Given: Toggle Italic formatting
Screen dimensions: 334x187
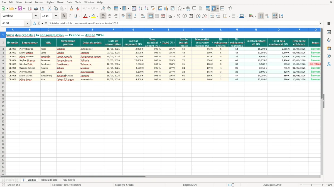Looking at the screenshot, I should (x=70, y=16).
